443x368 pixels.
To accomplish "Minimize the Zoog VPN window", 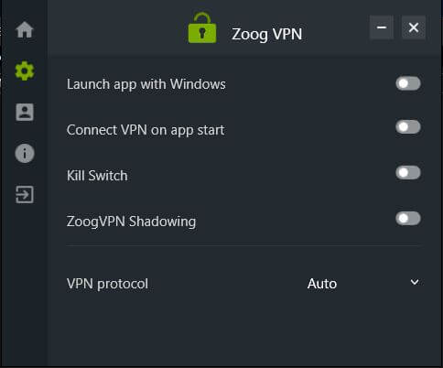I will tap(382, 27).
